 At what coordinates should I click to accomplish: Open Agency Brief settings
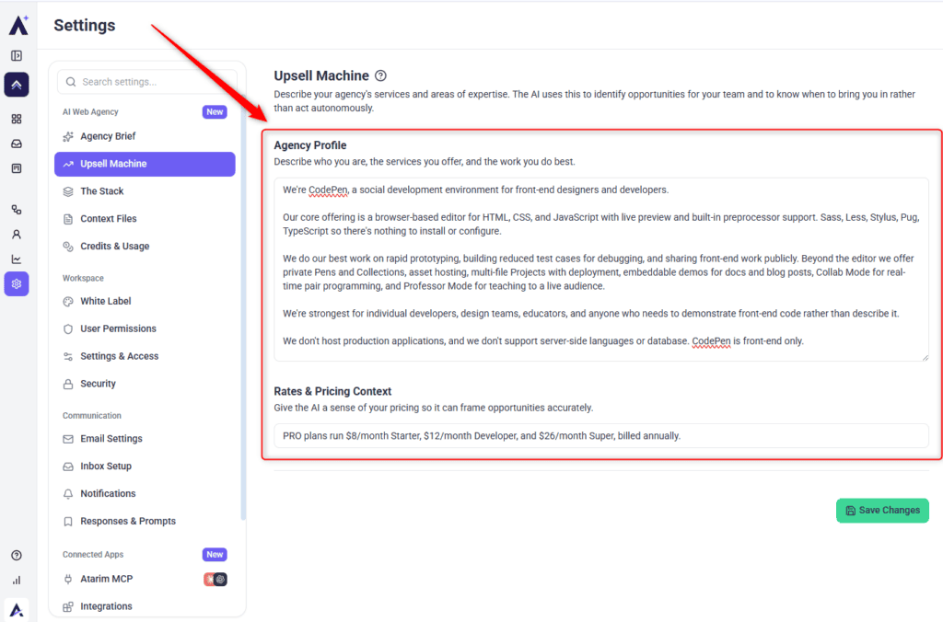(x=145, y=136)
